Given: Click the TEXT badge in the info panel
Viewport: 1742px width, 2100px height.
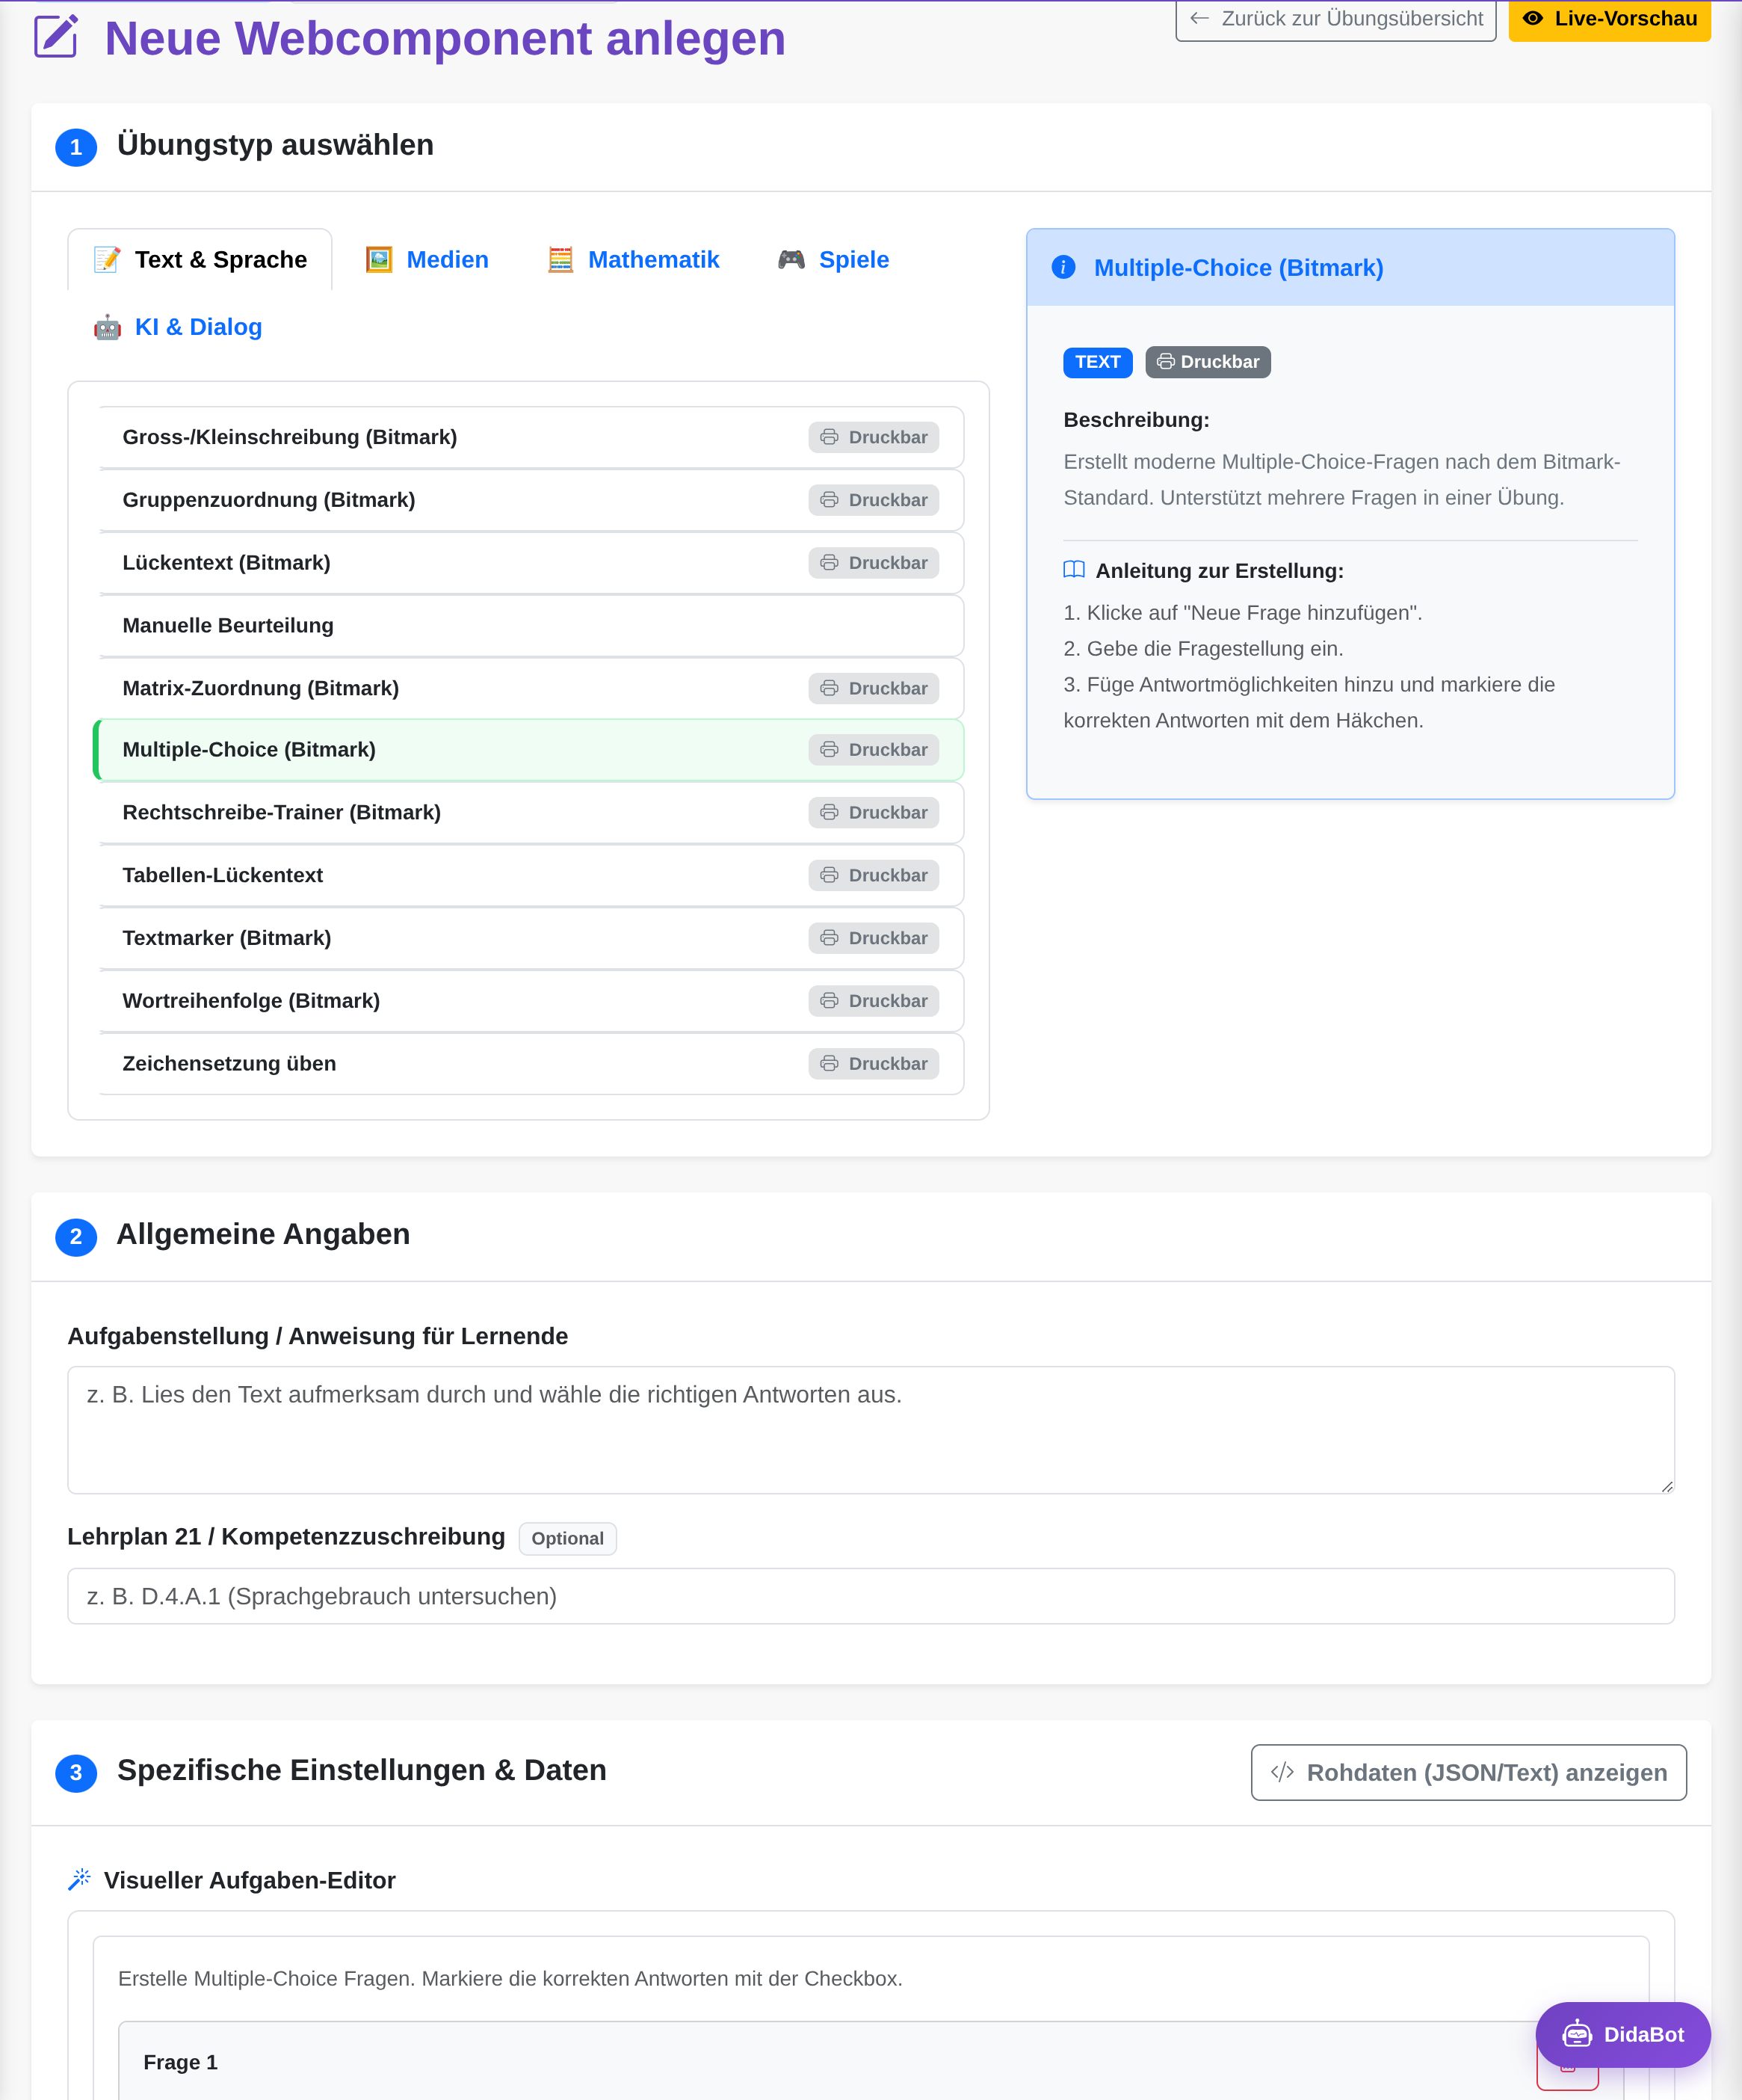Looking at the screenshot, I should [1097, 362].
